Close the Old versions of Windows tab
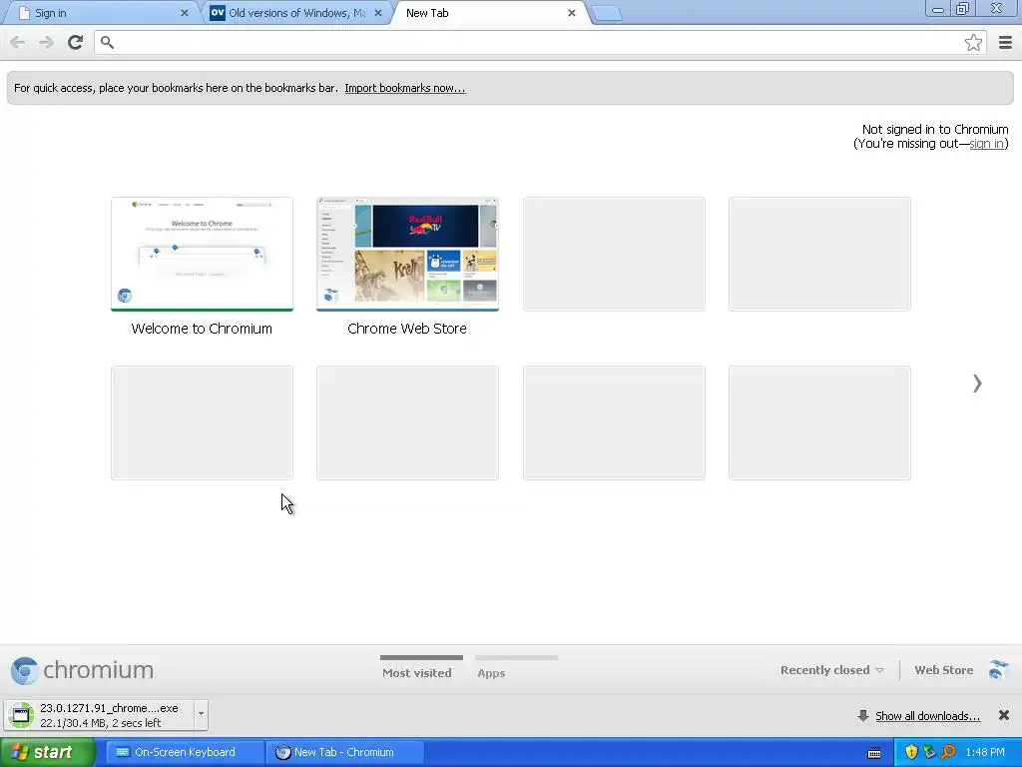The image size is (1022, 767). coord(378,13)
